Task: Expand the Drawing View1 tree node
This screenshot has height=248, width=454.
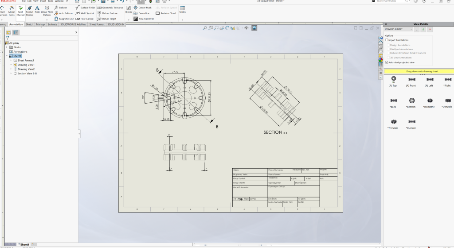Action: click(x=11, y=65)
